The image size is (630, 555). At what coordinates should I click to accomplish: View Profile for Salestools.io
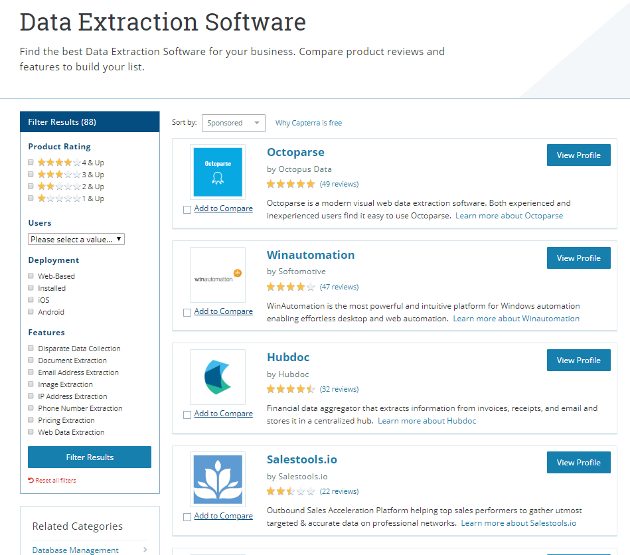tap(579, 462)
